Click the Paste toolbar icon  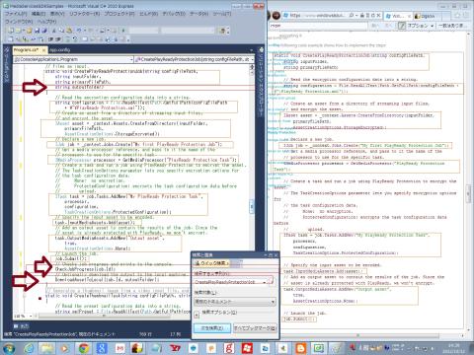tap(69, 31)
